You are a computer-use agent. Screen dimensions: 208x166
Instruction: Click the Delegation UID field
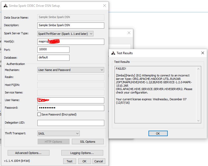tap(71, 123)
